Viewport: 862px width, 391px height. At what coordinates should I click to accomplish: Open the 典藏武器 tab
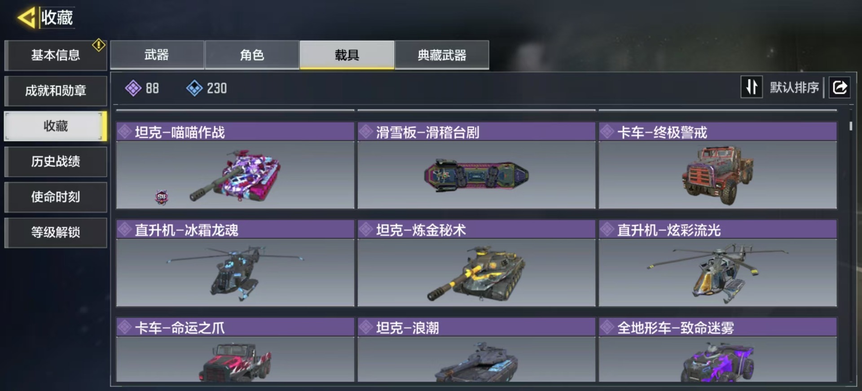(442, 55)
